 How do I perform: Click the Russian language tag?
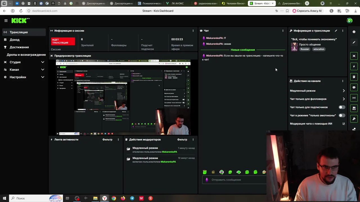coord(305,49)
